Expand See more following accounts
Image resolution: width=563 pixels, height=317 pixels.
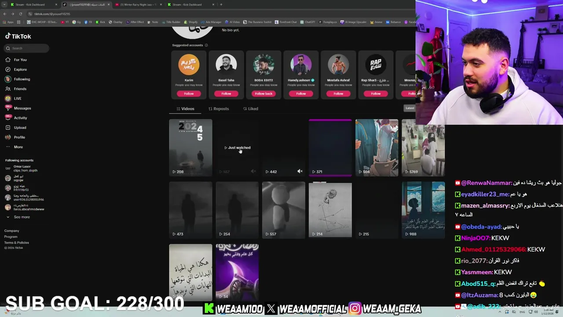pos(18,217)
